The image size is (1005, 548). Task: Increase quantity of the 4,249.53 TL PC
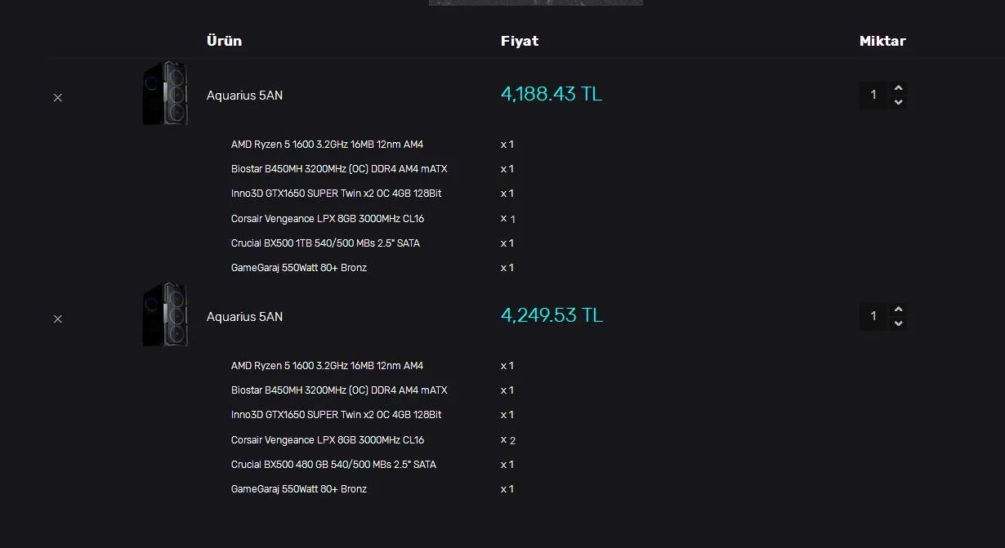click(x=899, y=310)
